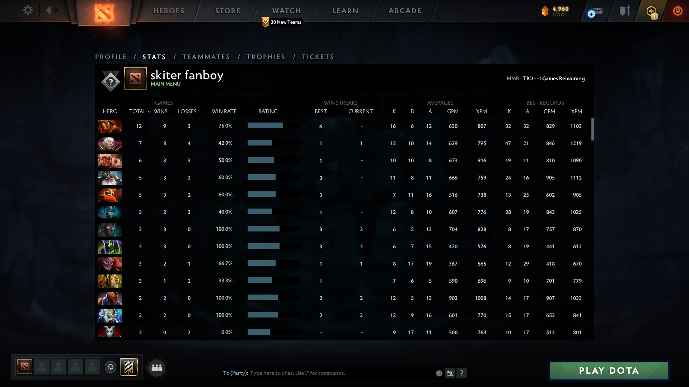
Task: Open the emoticon picker beside chat
Action: coord(439,373)
